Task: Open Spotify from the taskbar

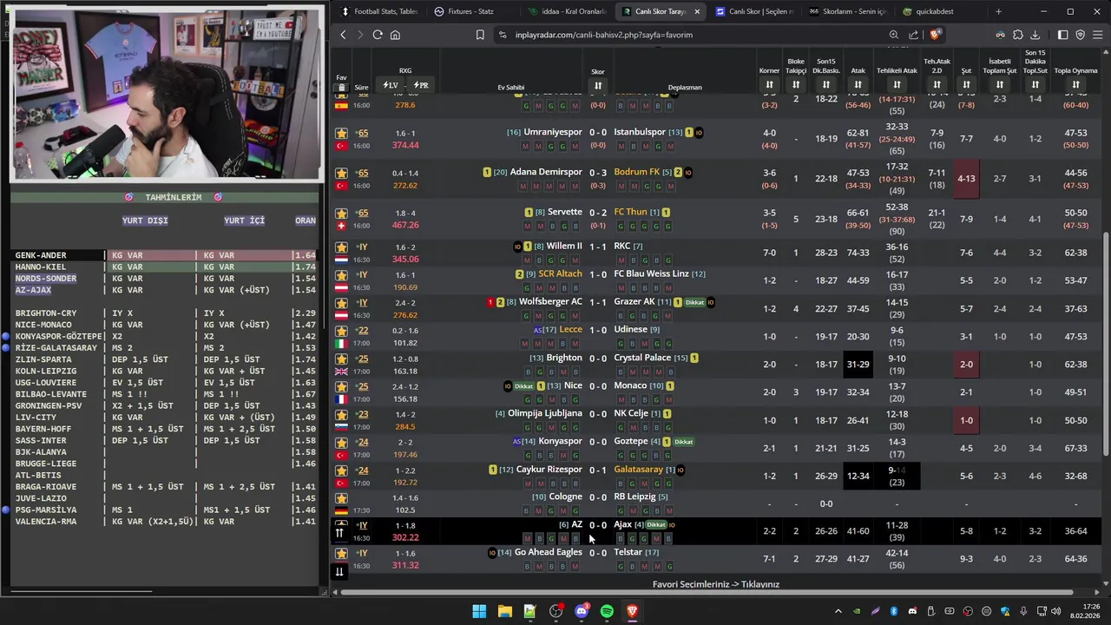Action: pos(607,611)
